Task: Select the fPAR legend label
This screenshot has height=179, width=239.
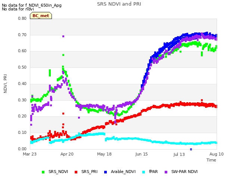Action: click(x=153, y=172)
